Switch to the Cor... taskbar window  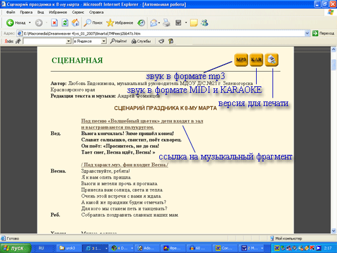point(225,248)
